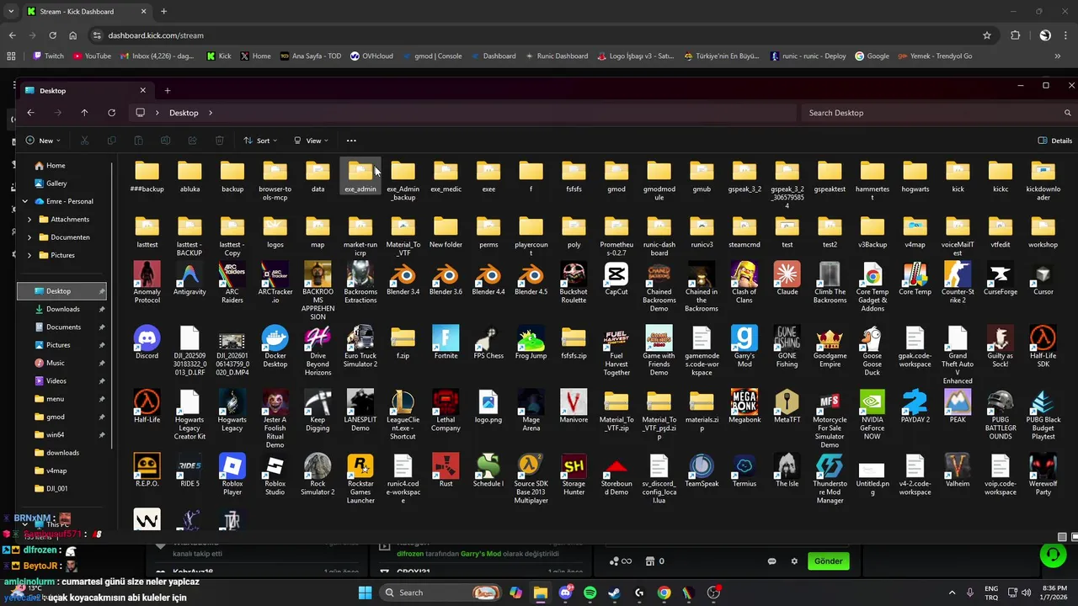Expand the Attachments folder in sidebar
The width and height of the screenshot is (1078, 606).
click(29, 220)
